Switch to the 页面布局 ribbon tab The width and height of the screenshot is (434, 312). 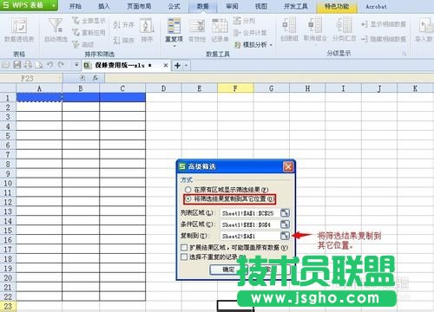point(139,6)
